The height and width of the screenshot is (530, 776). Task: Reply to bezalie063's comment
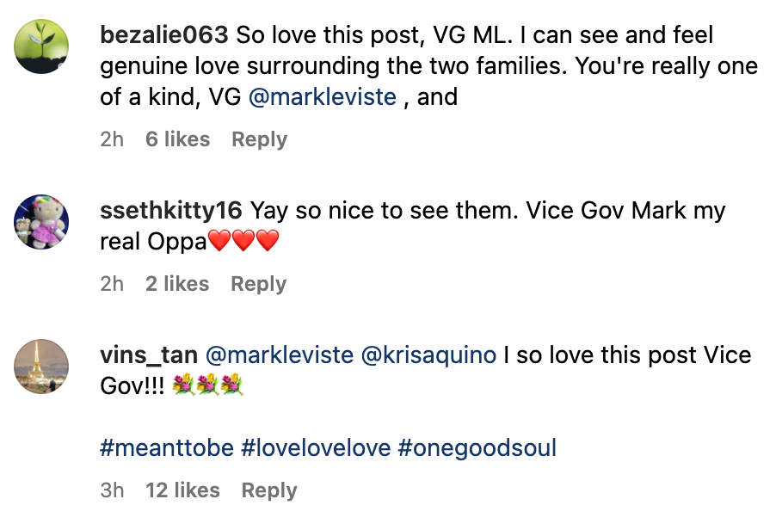tap(259, 139)
